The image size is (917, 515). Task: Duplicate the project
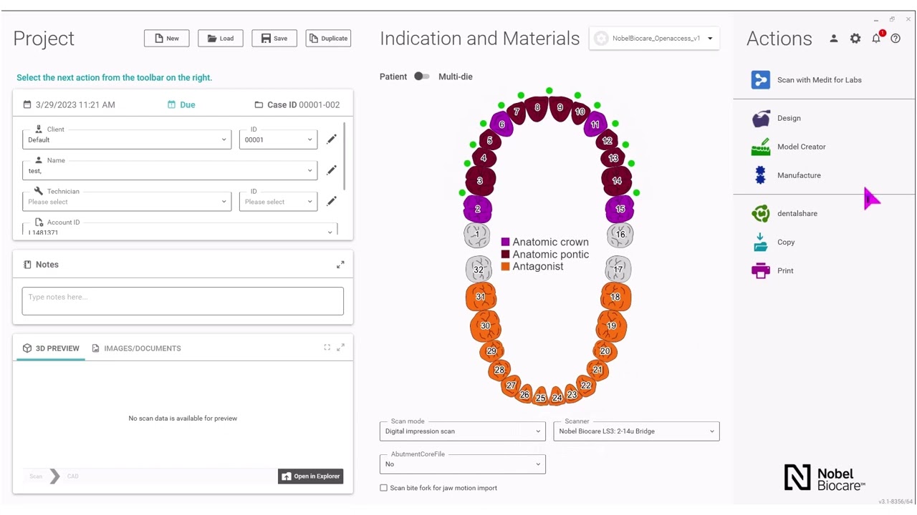coord(328,39)
